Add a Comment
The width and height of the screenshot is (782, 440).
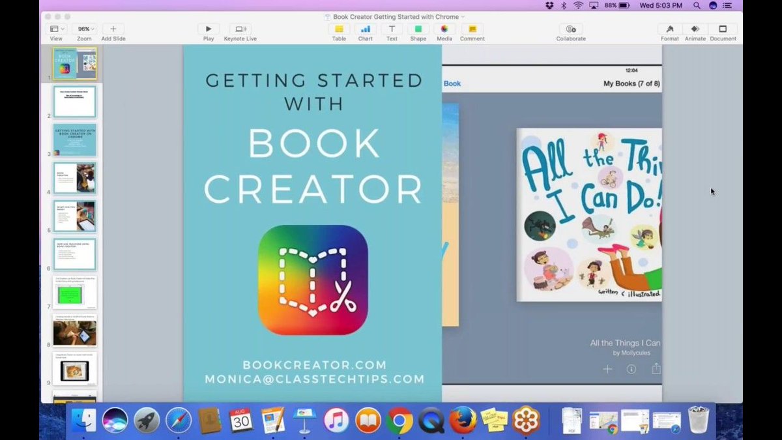click(x=472, y=29)
